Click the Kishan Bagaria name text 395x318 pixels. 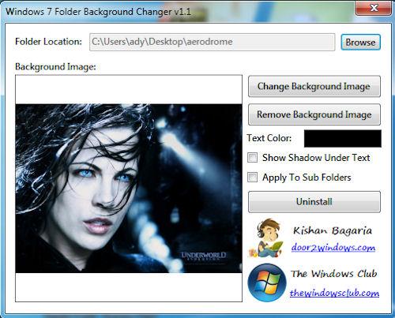click(x=333, y=230)
